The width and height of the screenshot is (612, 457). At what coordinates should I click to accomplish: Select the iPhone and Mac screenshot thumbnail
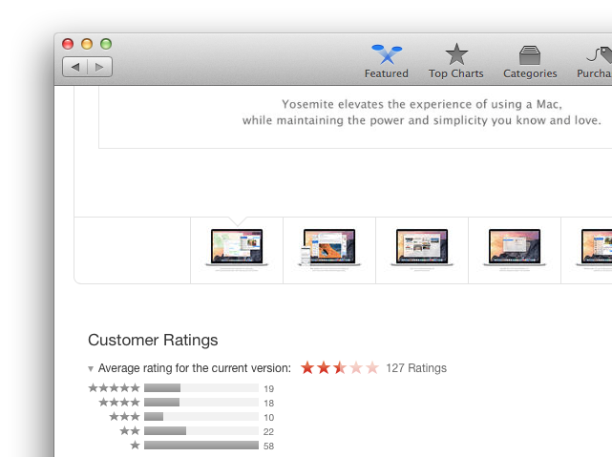click(329, 250)
